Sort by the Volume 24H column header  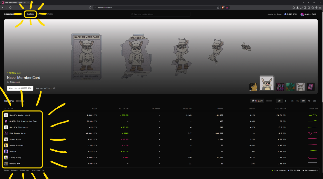click(x=281, y=109)
